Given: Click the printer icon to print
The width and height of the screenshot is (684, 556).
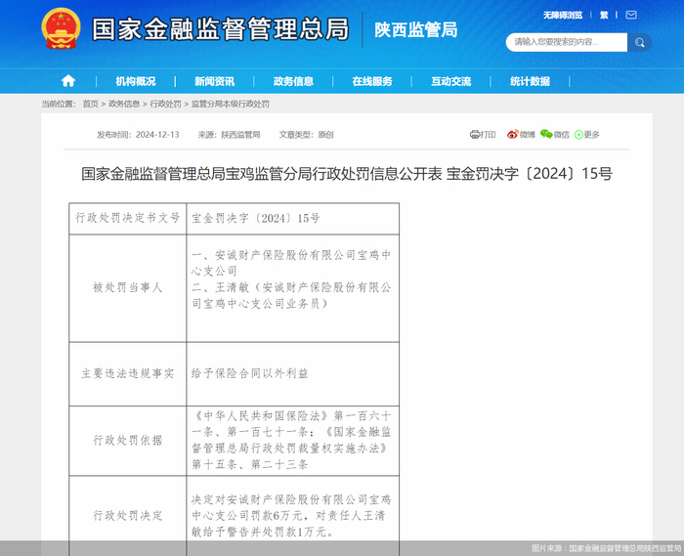Looking at the screenshot, I should tap(475, 134).
